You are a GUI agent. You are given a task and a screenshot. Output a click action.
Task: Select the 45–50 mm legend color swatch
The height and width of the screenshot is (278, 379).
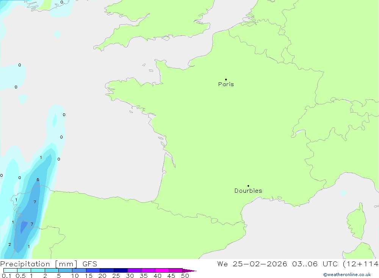tap(176, 270)
